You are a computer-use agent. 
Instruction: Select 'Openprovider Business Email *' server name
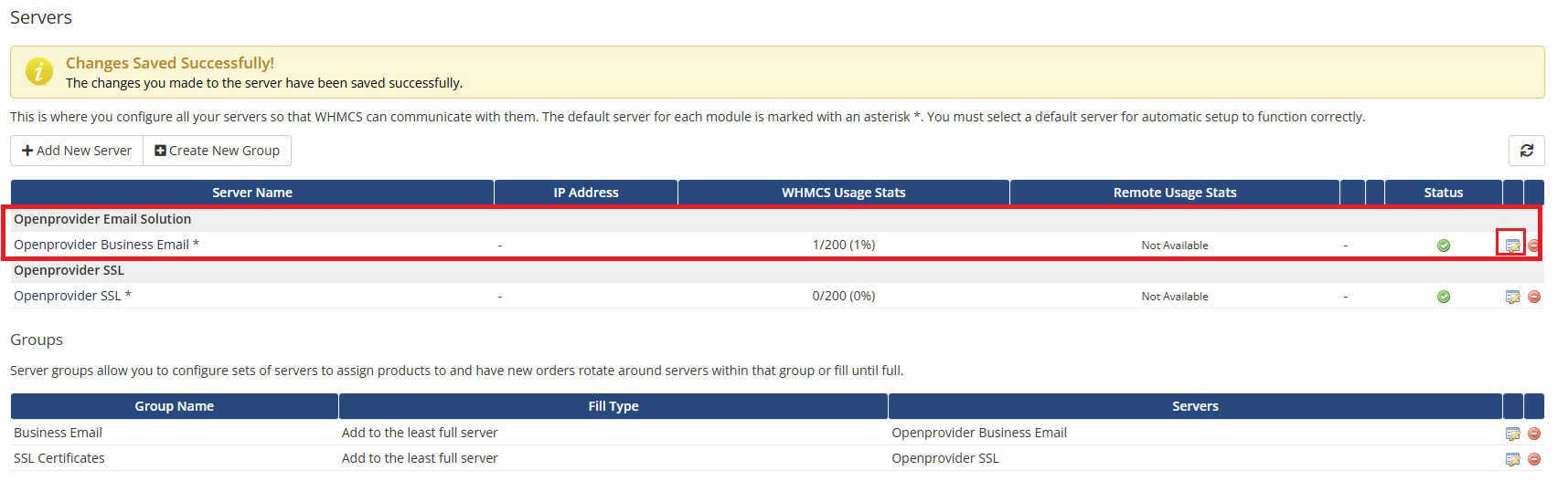[x=106, y=245]
